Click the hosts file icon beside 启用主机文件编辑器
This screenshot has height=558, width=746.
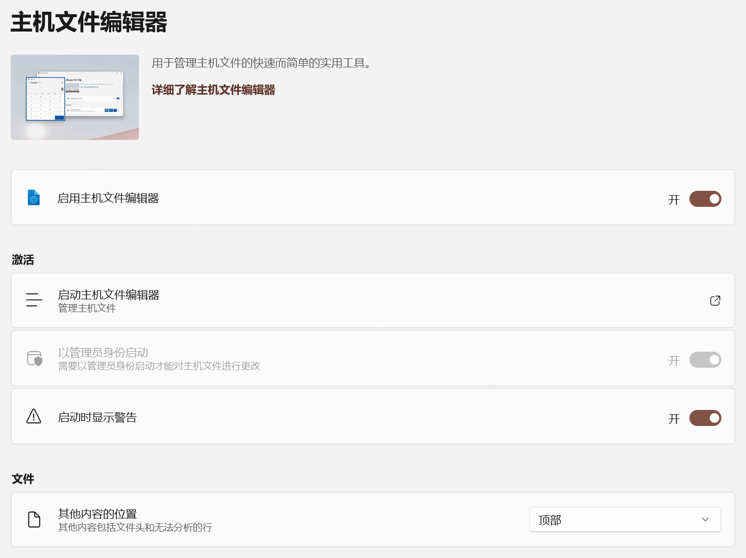coord(34,198)
